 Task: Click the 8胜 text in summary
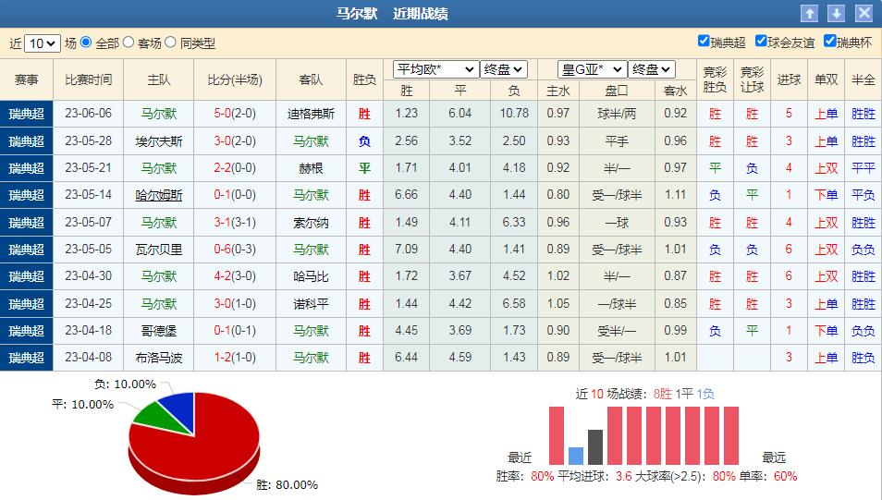663,395
